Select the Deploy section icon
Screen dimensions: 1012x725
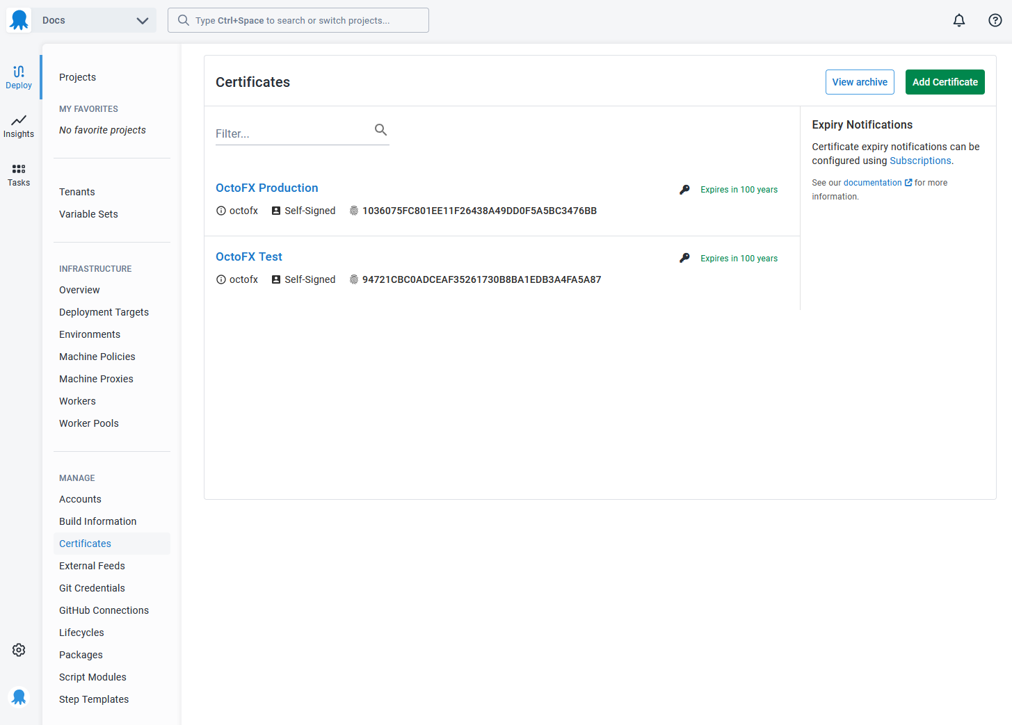tap(19, 77)
